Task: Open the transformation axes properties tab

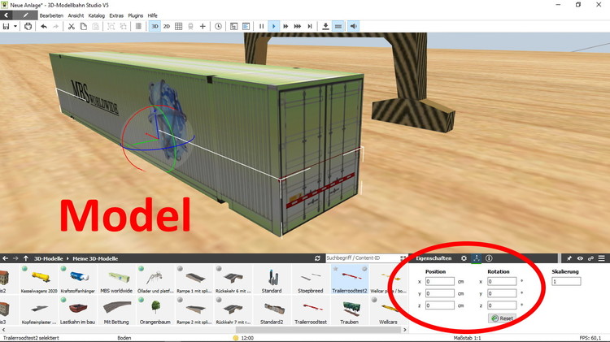Action: (476, 258)
